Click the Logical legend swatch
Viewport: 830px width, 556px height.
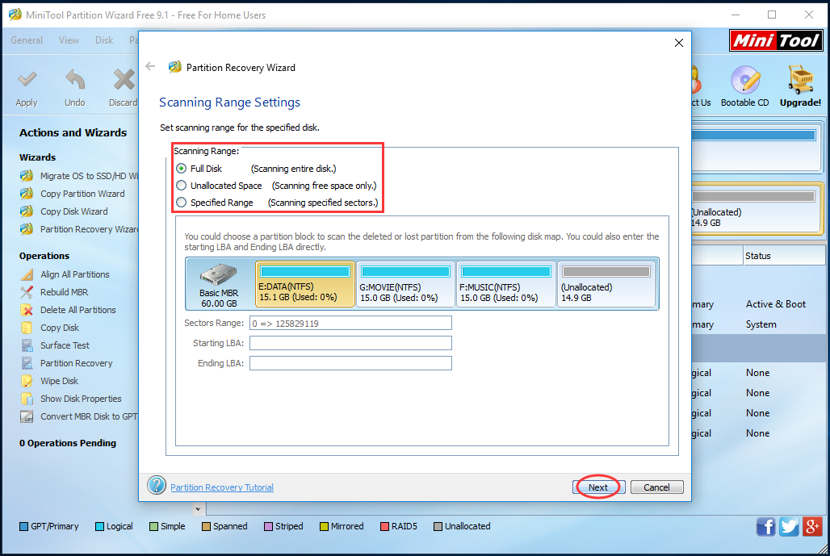[x=99, y=527]
